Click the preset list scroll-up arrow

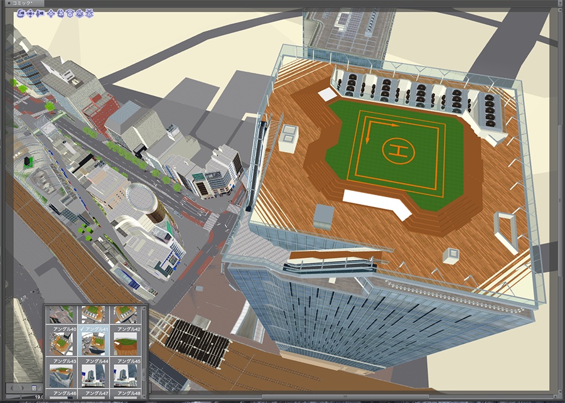144,309
